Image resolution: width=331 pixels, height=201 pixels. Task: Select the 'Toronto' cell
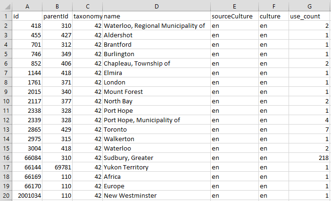(x=156, y=130)
